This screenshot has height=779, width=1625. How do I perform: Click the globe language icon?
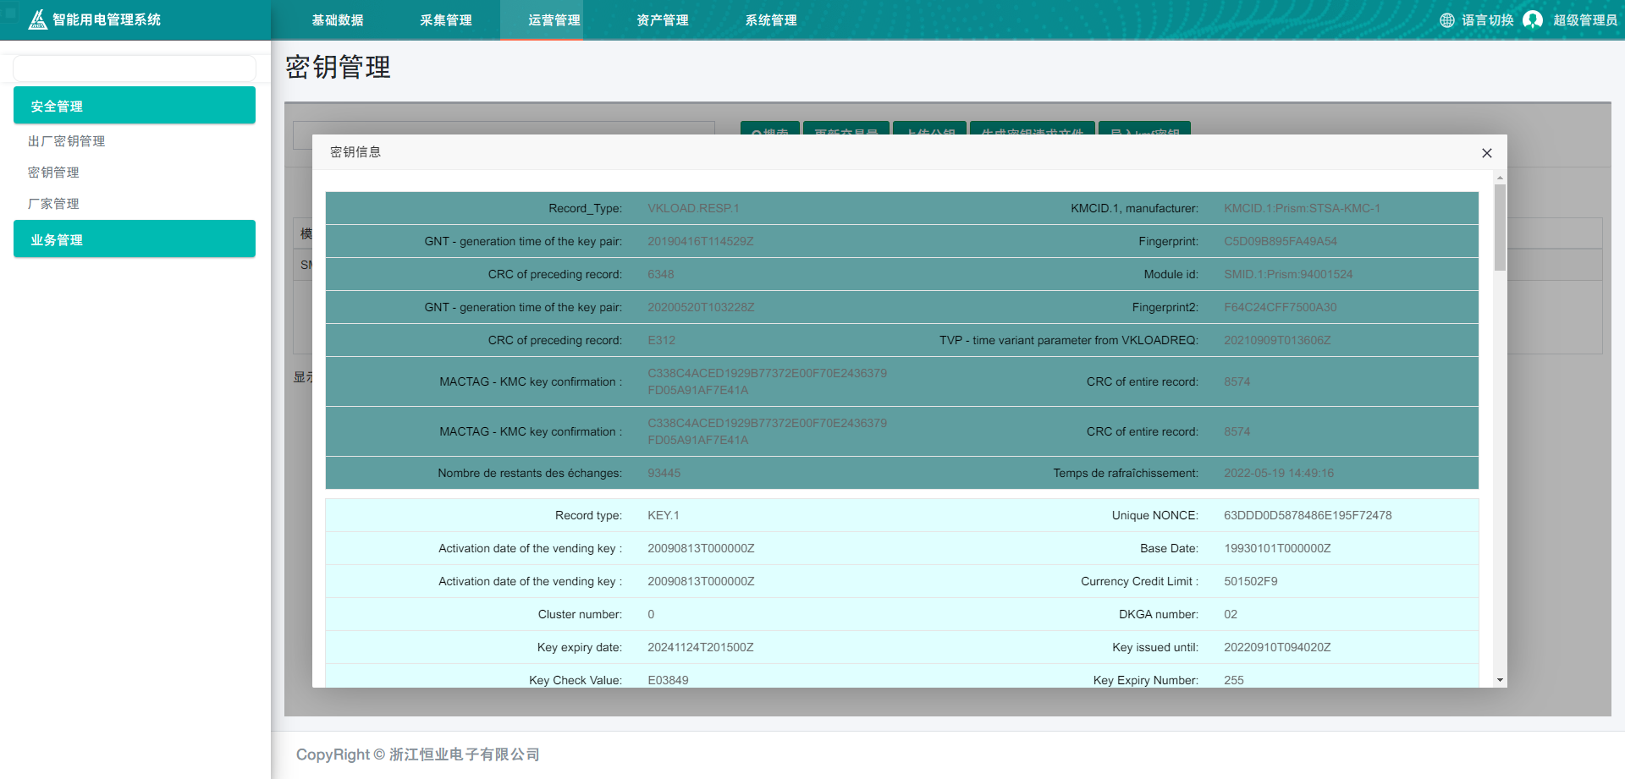tap(1447, 20)
